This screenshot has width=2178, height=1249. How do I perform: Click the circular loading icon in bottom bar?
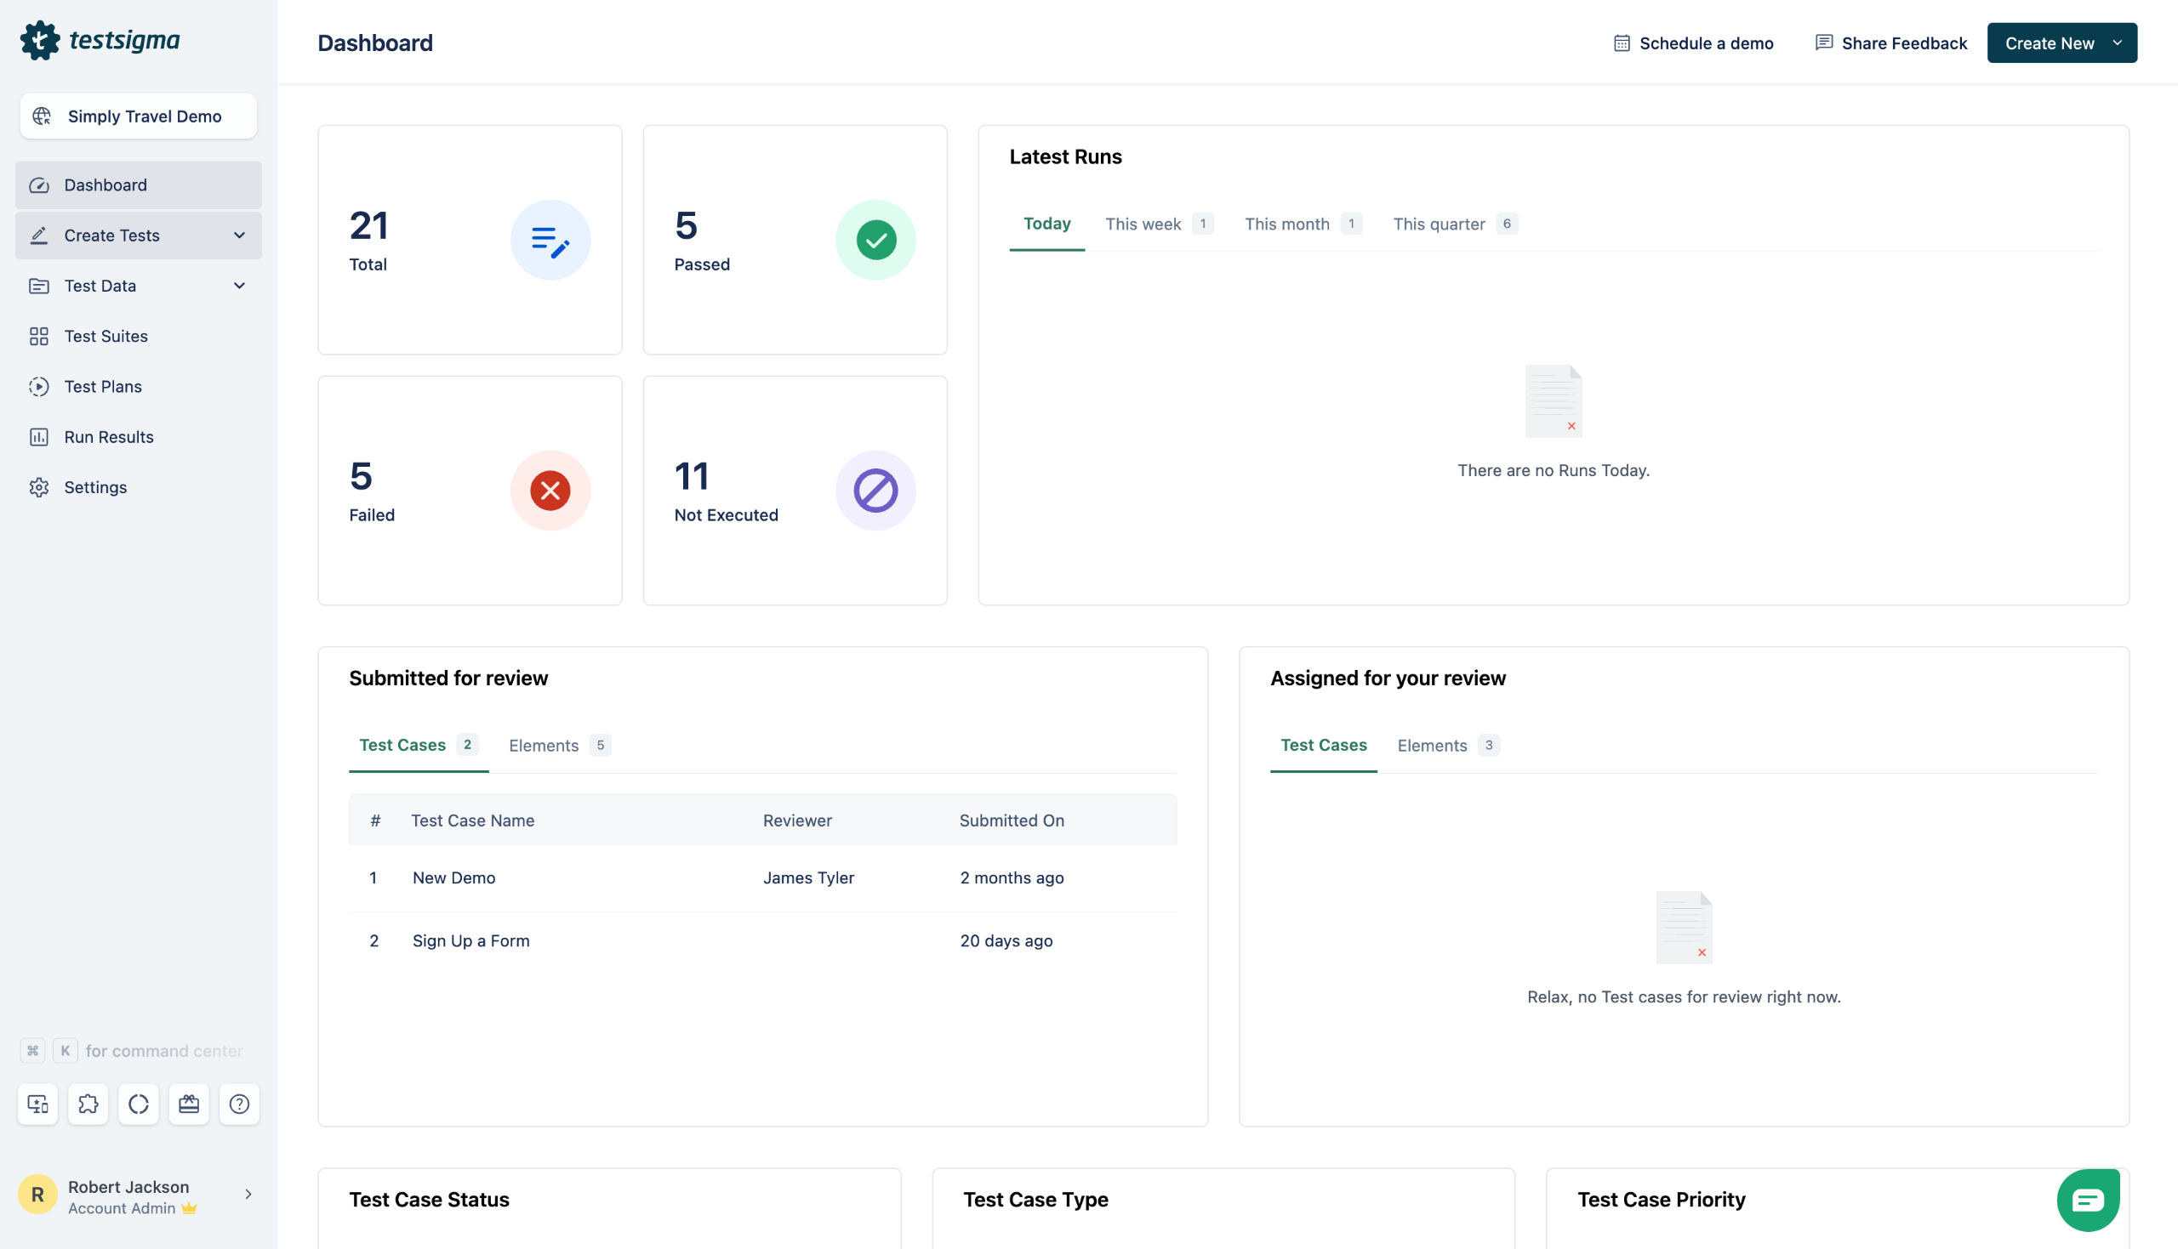(138, 1103)
